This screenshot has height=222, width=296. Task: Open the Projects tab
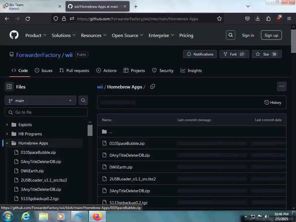point(134,71)
